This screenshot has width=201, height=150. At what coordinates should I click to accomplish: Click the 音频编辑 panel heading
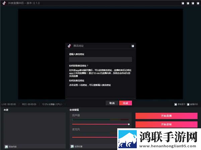[x=74, y=110]
